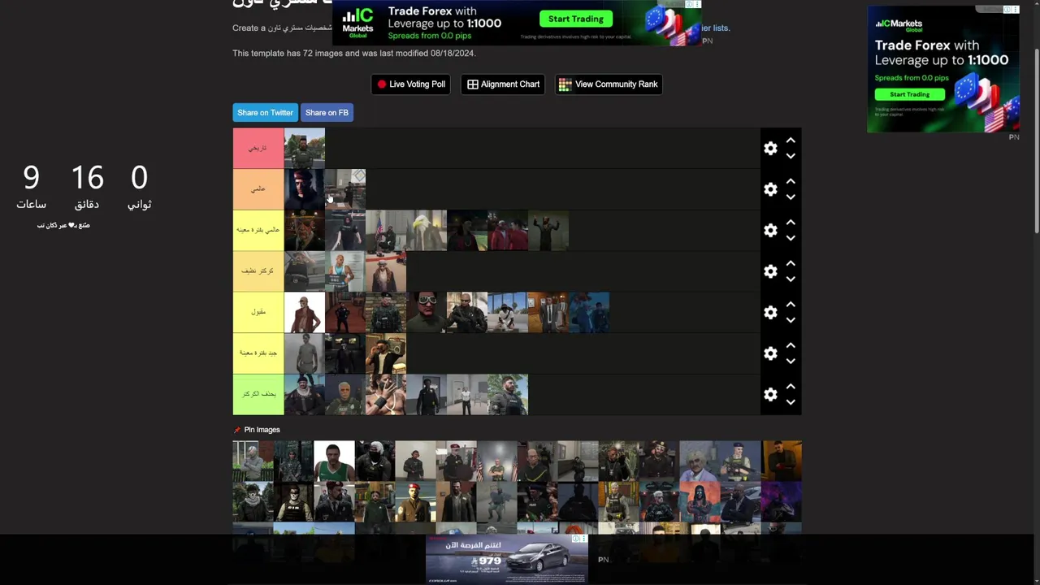Select the red beret portrait in عالمي tier
The width and height of the screenshot is (1040, 585).
tap(305, 189)
